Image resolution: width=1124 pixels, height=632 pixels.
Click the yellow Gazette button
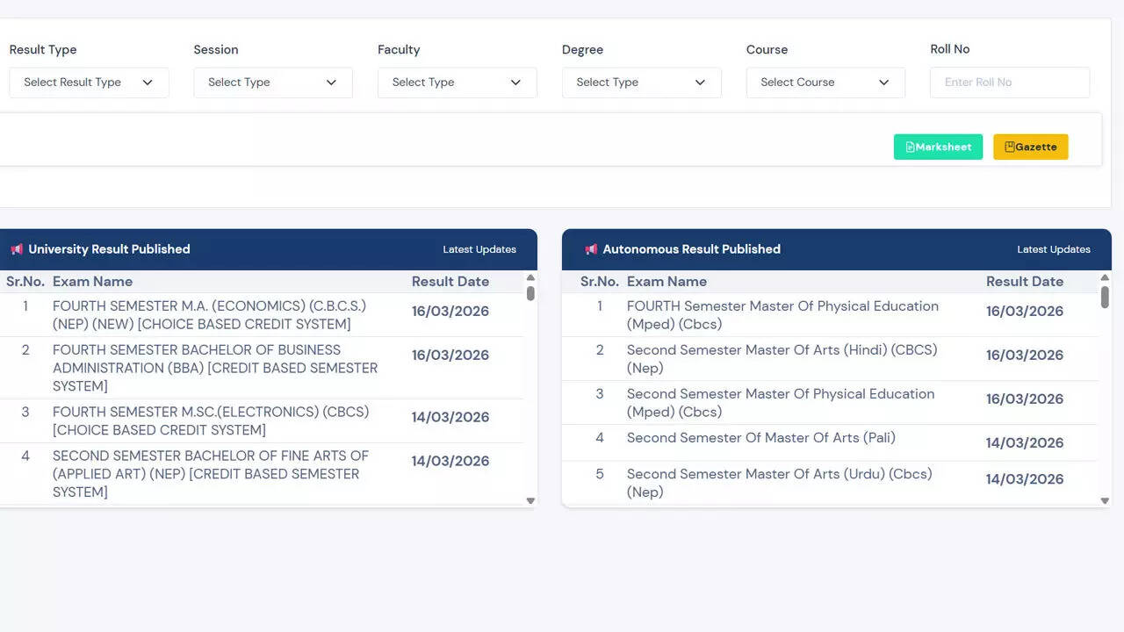pyautogui.click(x=1030, y=147)
